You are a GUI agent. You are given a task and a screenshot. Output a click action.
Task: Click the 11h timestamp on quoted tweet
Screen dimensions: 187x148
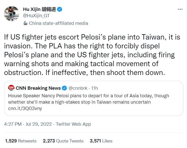(94, 88)
